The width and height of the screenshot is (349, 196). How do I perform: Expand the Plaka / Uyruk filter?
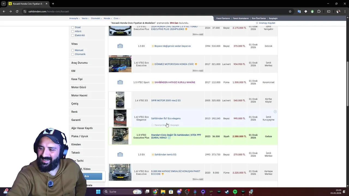coord(87,136)
